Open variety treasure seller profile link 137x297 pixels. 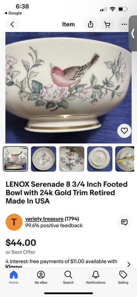[45, 219]
